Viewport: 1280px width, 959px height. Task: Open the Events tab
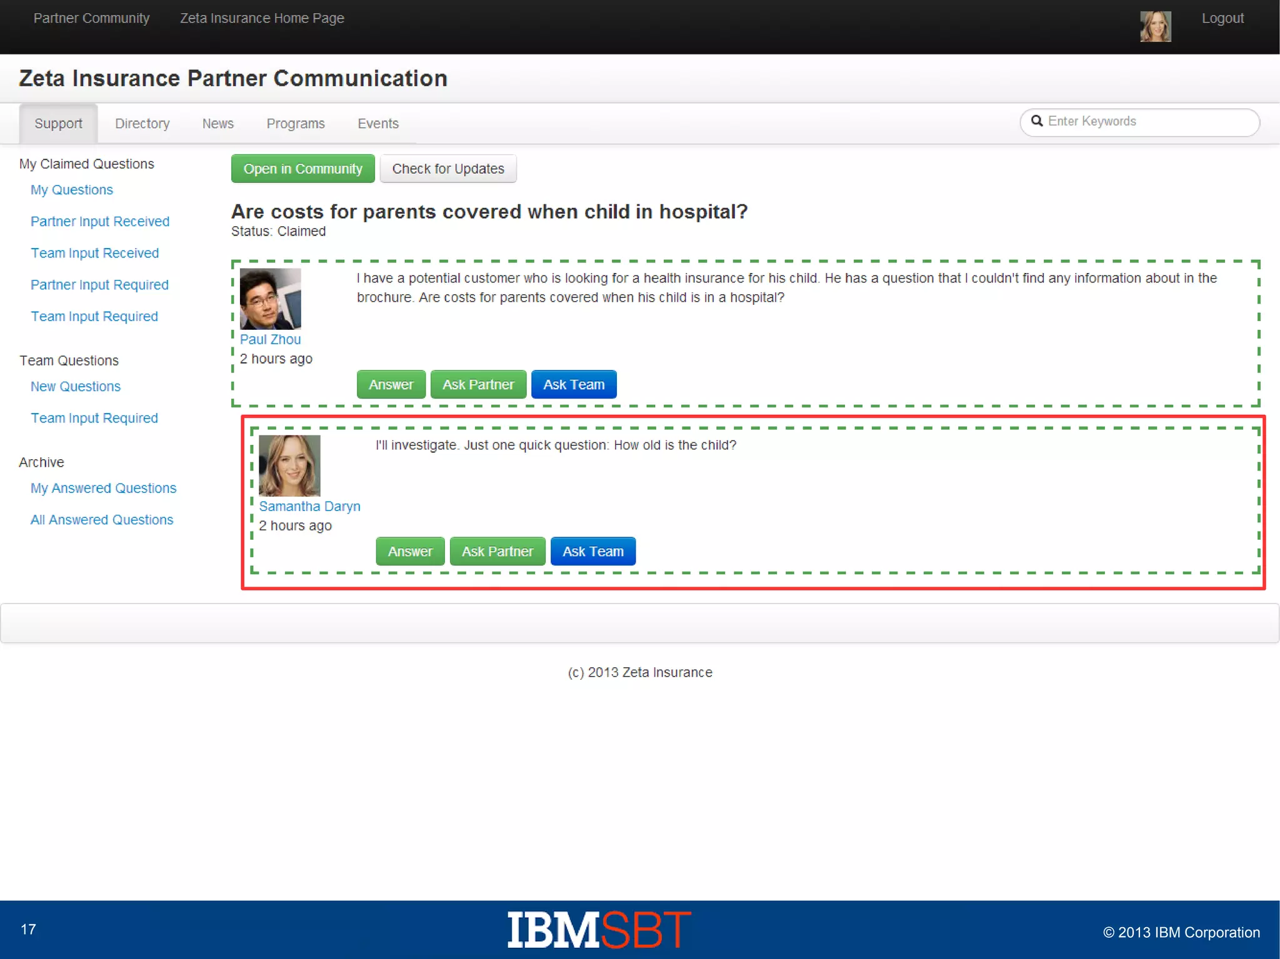(378, 124)
